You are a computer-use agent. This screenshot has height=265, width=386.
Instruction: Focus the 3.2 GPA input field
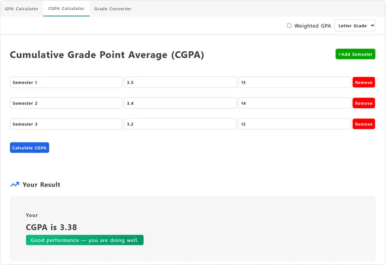[x=180, y=124]
